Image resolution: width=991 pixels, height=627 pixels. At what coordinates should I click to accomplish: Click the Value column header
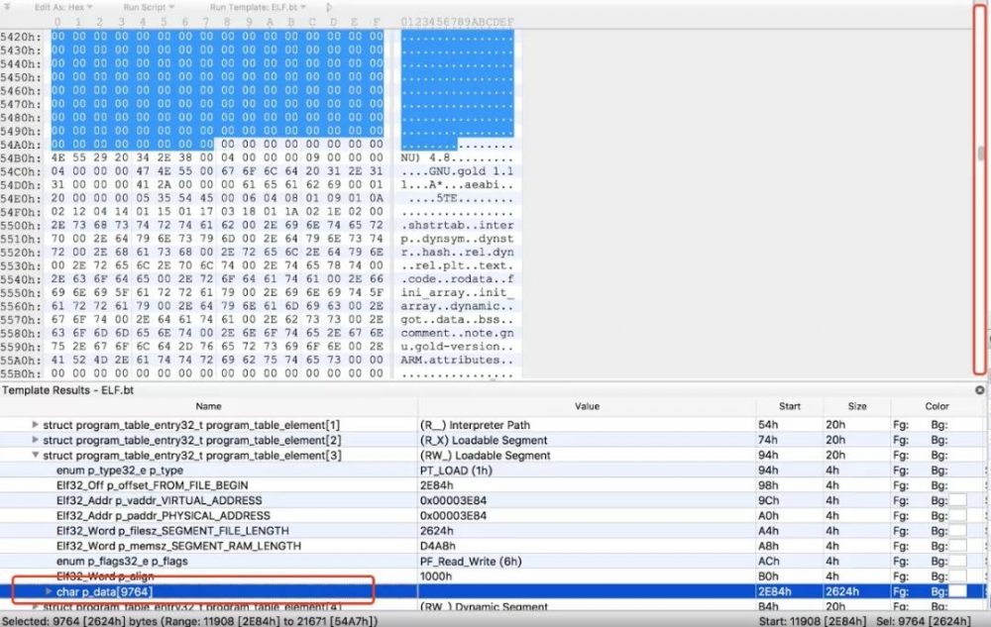587,407
